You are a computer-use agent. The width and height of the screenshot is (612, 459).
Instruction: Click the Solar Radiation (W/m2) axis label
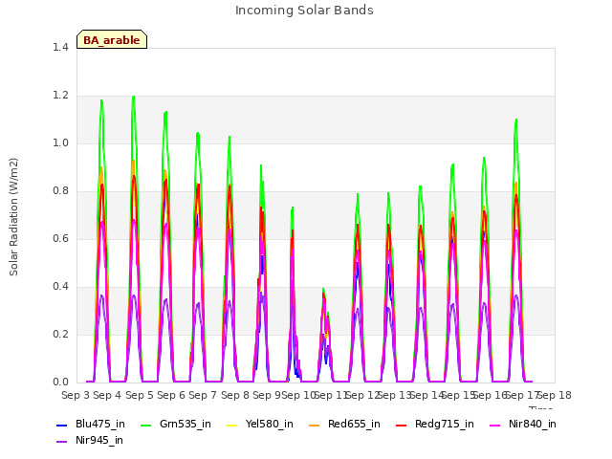click(13, 217)
